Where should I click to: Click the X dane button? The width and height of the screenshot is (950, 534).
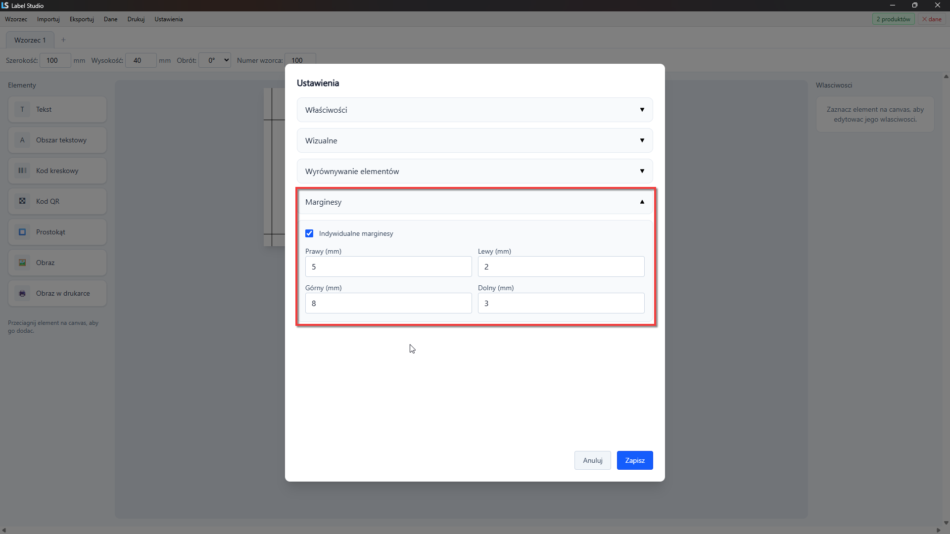click(x=932, y=19)
